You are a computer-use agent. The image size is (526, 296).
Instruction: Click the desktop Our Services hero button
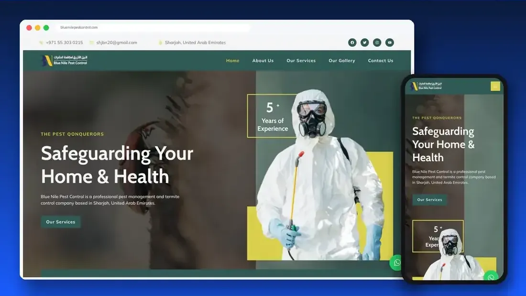tap(61, 222)
